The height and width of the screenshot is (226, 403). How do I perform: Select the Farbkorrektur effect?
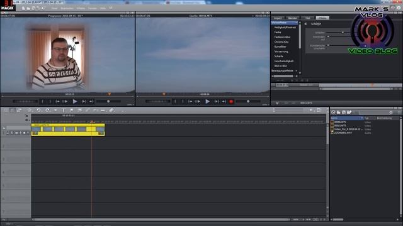282,37
